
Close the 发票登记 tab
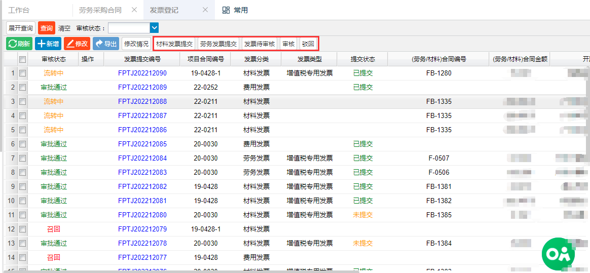point(205,10)
